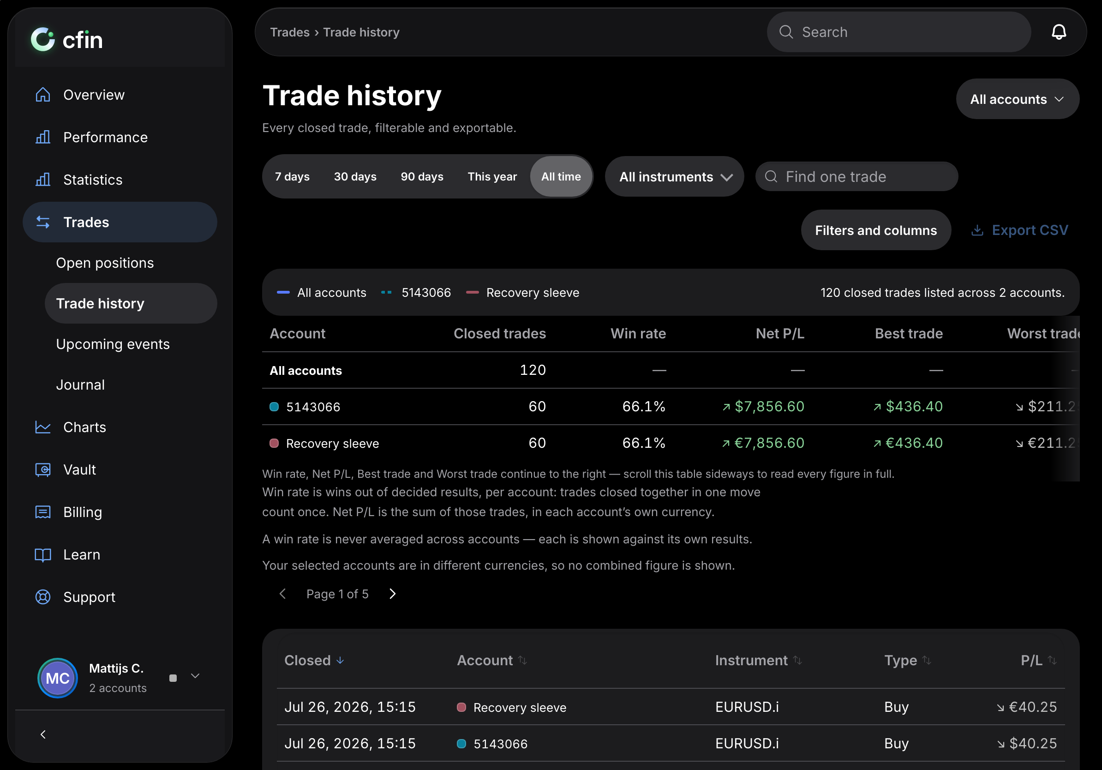This screenshot has height=770, width=1102.
Task: Sort trades by Closed column
Action: (x=314, y=660)
